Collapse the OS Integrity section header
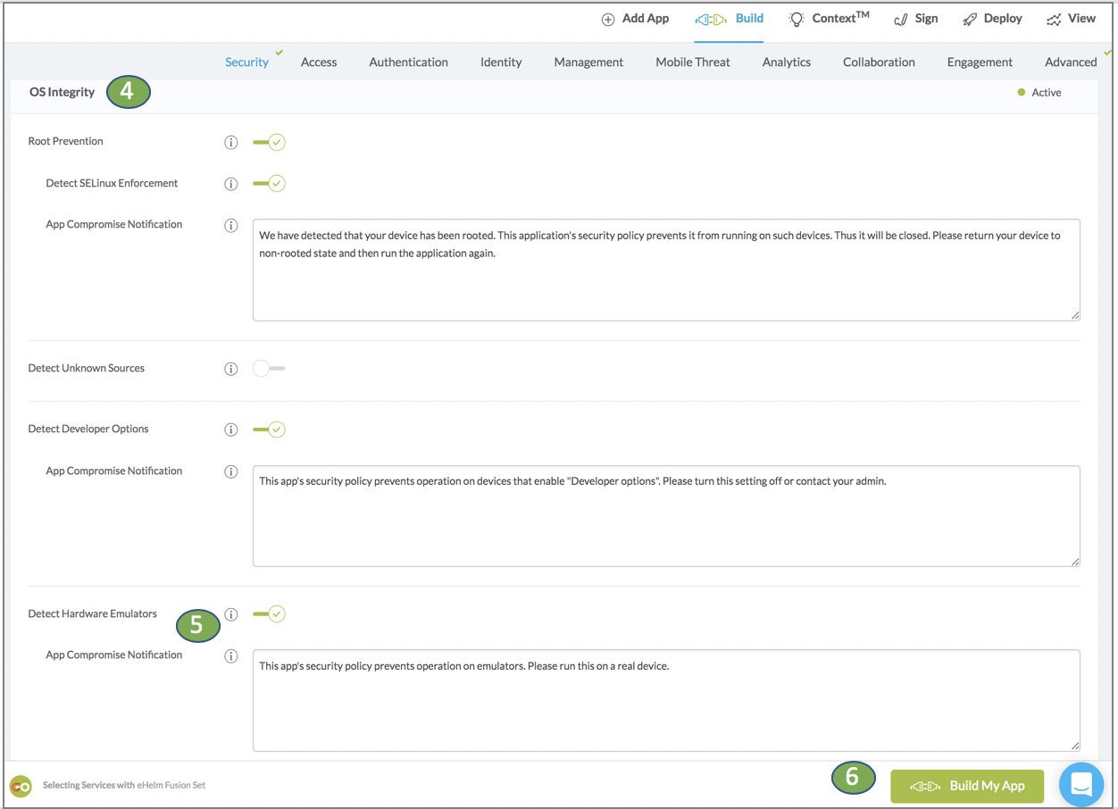The width and height of the screenshot is (1118, 809). pos(62,92)
